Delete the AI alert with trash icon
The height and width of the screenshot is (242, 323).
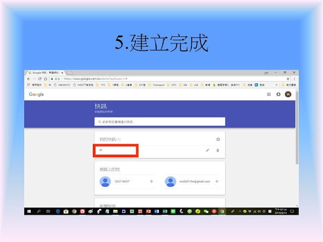click(x=218, y=150)
